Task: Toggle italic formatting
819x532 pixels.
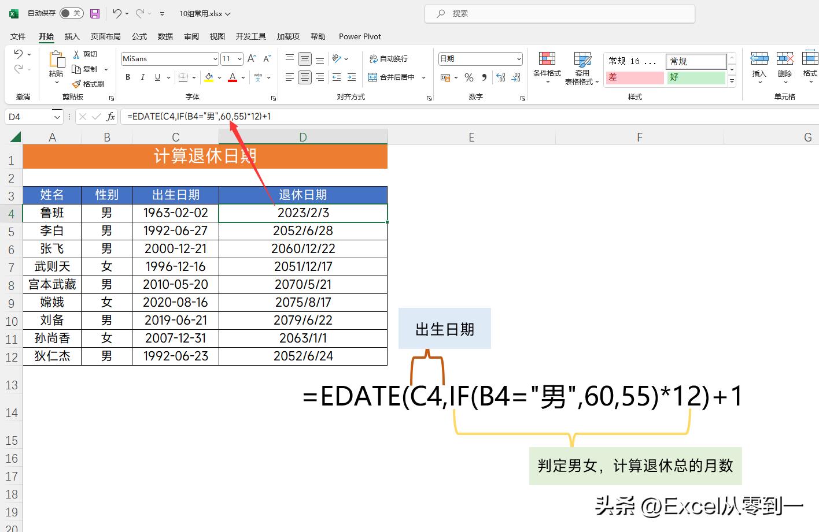Action: [142, 77]
